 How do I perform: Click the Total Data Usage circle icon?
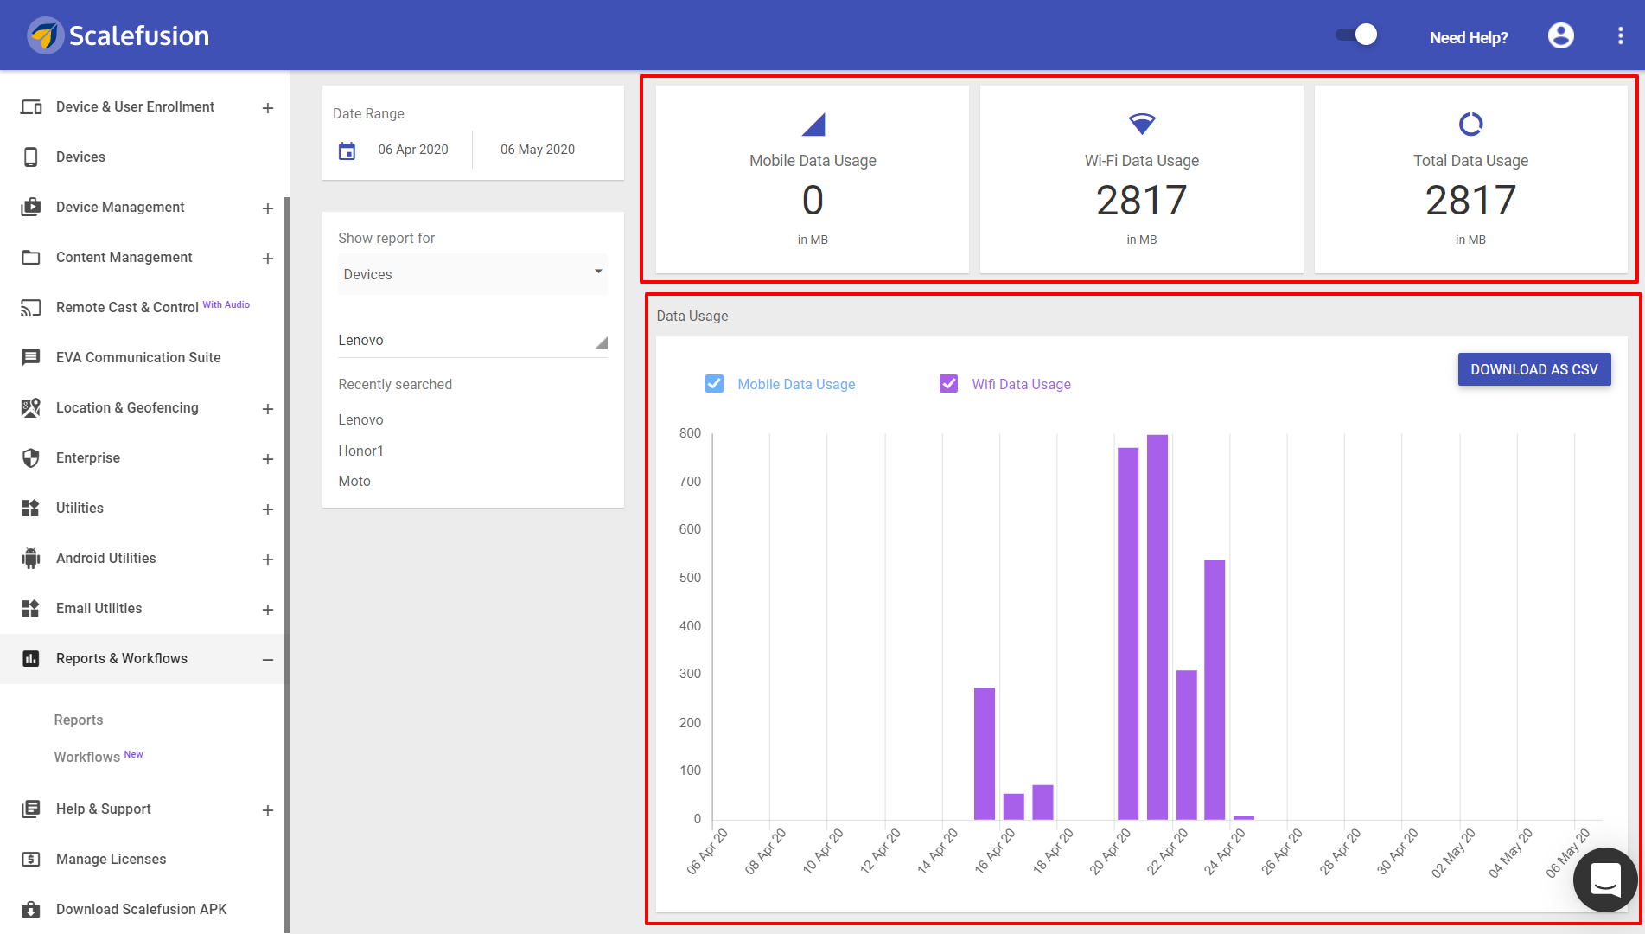1470,125
